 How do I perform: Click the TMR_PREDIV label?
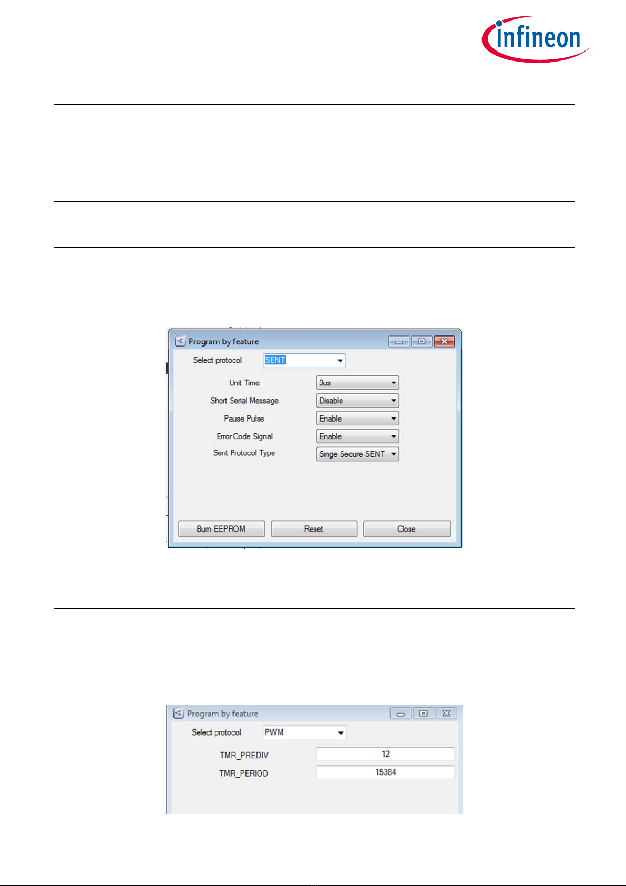(244, 755)
